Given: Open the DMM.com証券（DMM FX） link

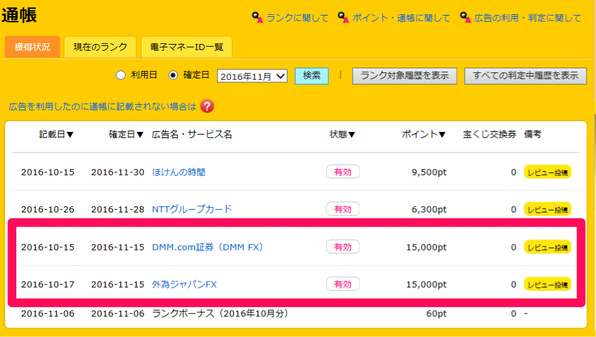Looking at the screenshot, I should (x=208, y=247).
